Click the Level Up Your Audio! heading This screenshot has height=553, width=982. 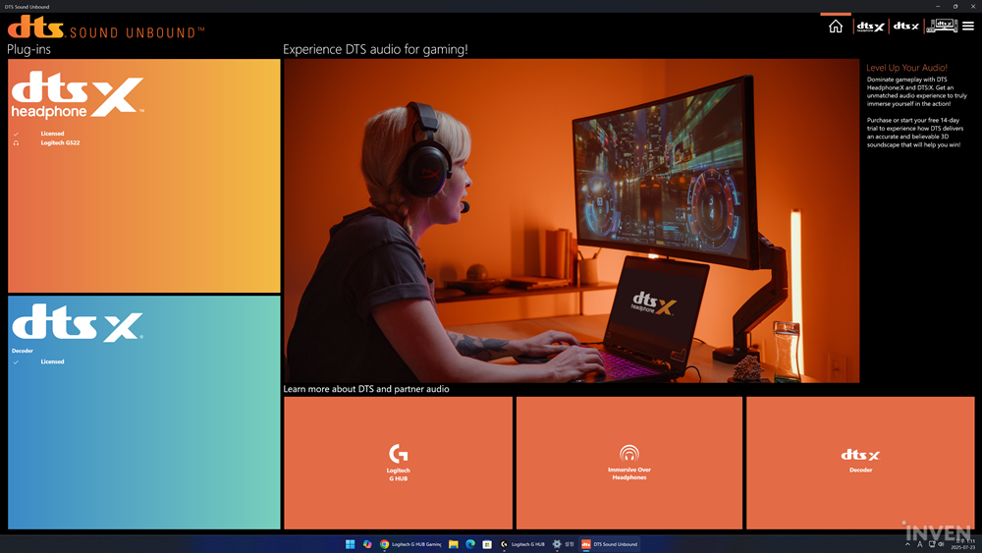click(x=906, y=68)
